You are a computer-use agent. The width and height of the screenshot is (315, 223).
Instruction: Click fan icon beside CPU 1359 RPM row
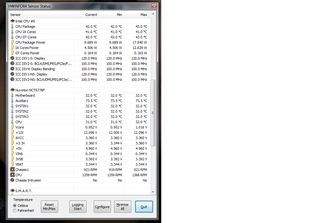(x=12, y=175)
